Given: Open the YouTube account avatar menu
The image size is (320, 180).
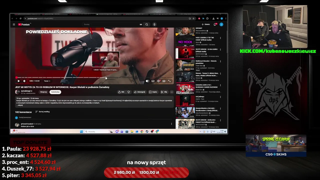Looking at the screenshot, I should click(x=221, y=24).
